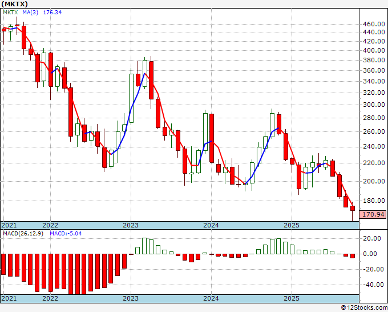Click the 460.00 price axis label
Image resolution: width=388 pixels, height=312 pixels.
pyautogui.click(x=374, y=25)
